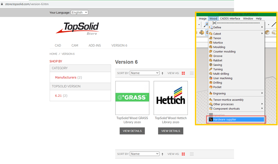This screenshot has height=164, width=278.
Task: Tear off the Wood menu via scissors line
Action: [236, 23]
